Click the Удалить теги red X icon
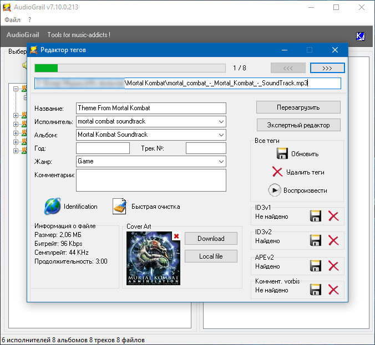The height and width of the screenshot is (345, 375). coord(277,172)
